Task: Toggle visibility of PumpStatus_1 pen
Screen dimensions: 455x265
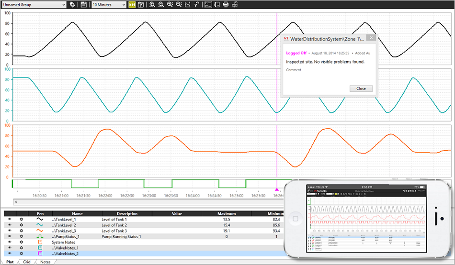Action: click(x=9, y=236)
